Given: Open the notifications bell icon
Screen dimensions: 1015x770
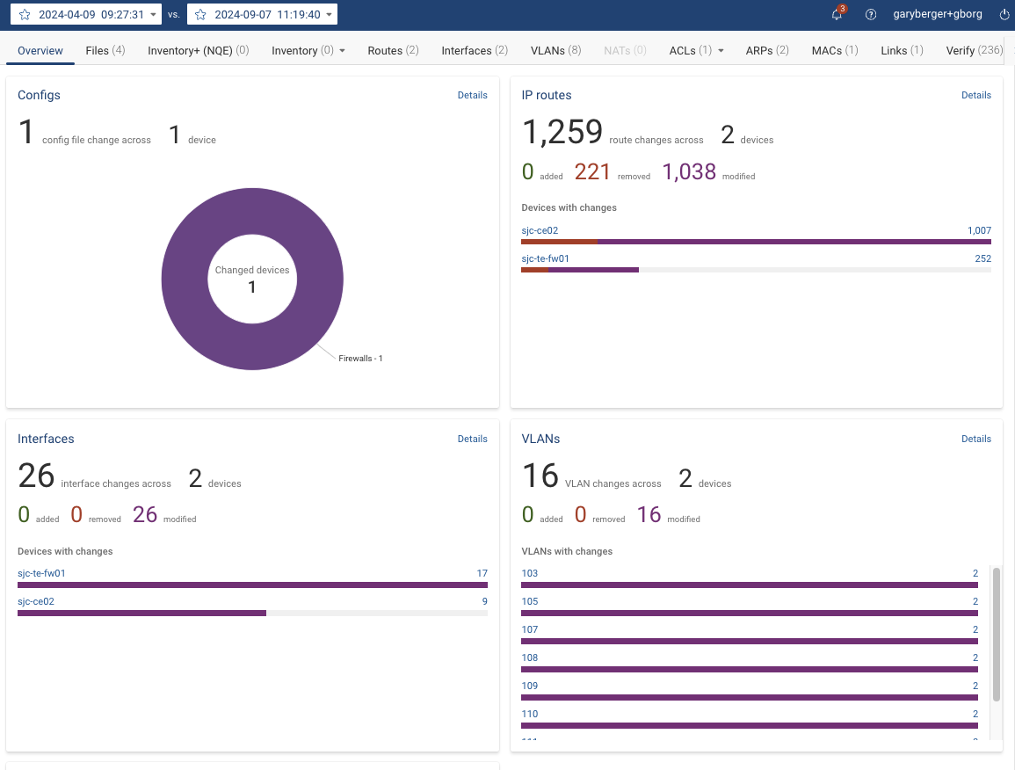Looking at the screenshot, I should pos(836,15).
